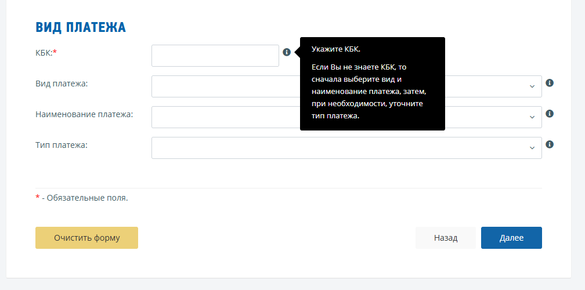Focus the КБК text input field
Image resolution: width=585 pixels, height=290 pixels.
pos(215,56)
